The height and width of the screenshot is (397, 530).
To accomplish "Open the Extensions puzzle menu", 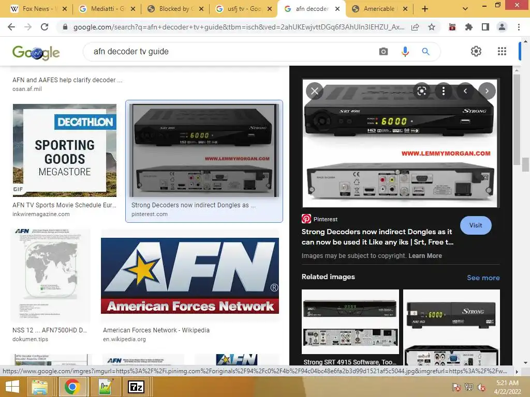I will (x=468, y=27).
